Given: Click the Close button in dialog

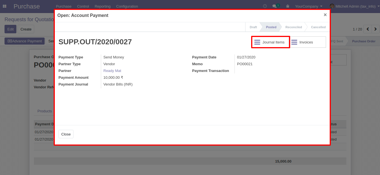Looking at the screenshot, I should 66,134.
